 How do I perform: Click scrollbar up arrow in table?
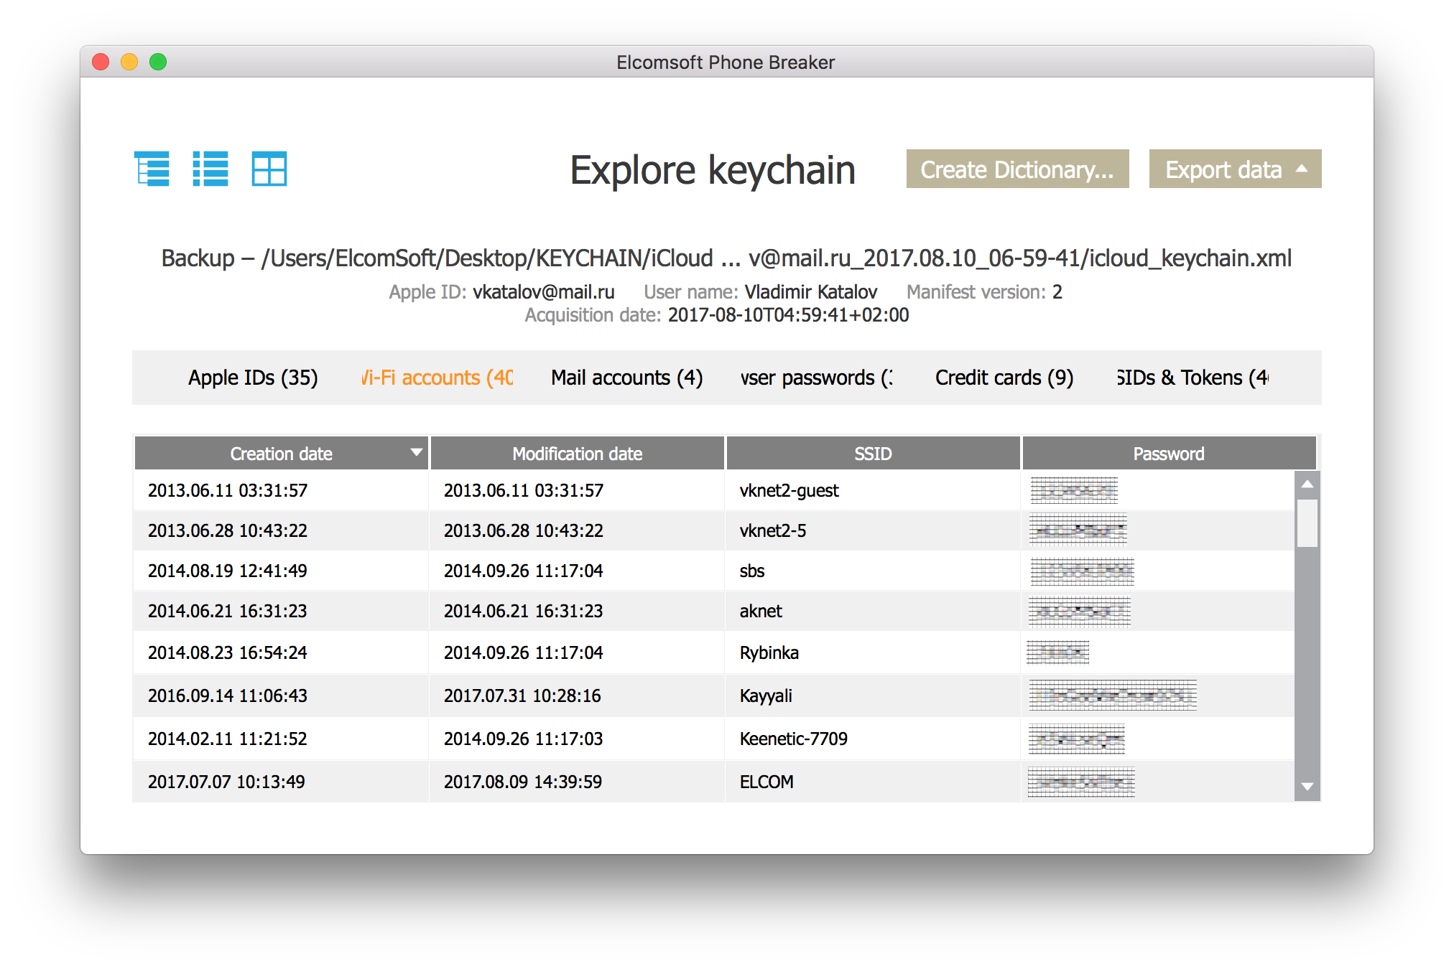(x=1307, y=484)
